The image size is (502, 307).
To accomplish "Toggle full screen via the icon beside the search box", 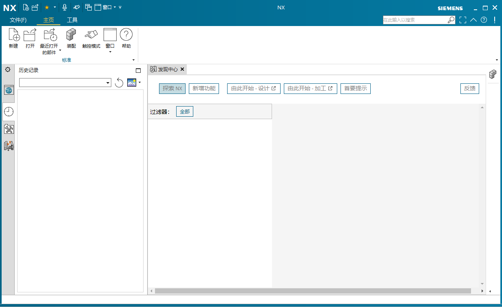I will 462,20.
